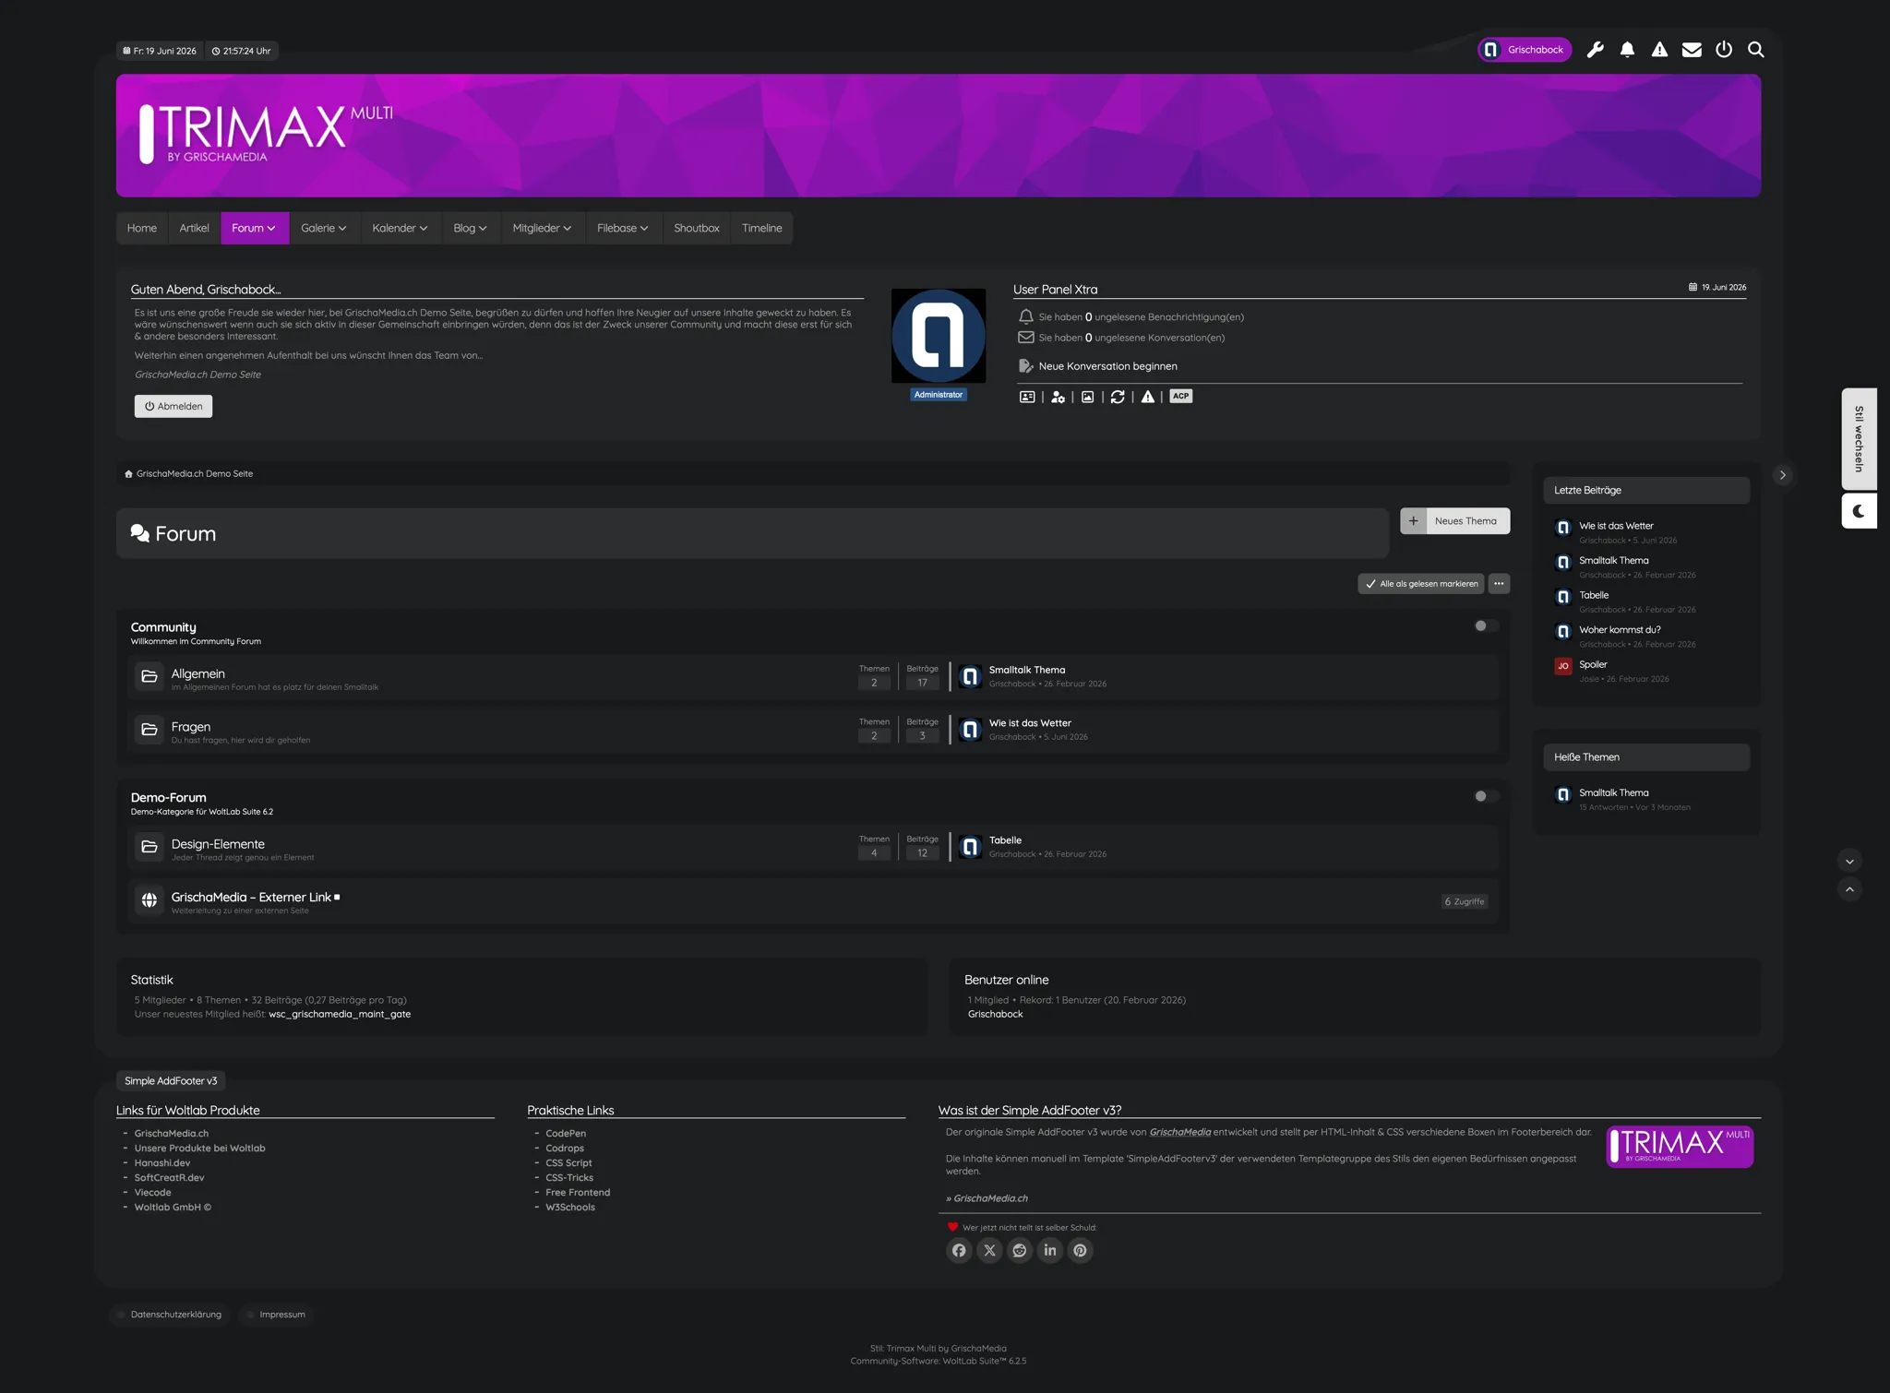Open the Stil wechseln side tab
The width and height of the screenshot is (1890, 1393).
pyautogui.click(x=1859, y=439)
